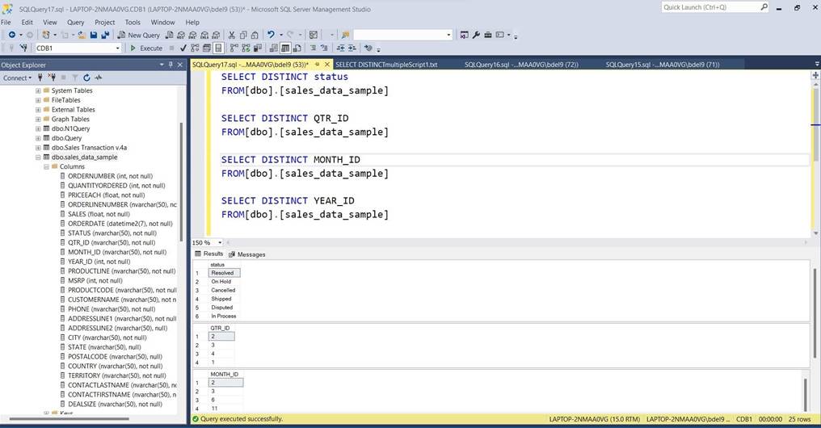Click the Execute query button

[x=146, y=48]
